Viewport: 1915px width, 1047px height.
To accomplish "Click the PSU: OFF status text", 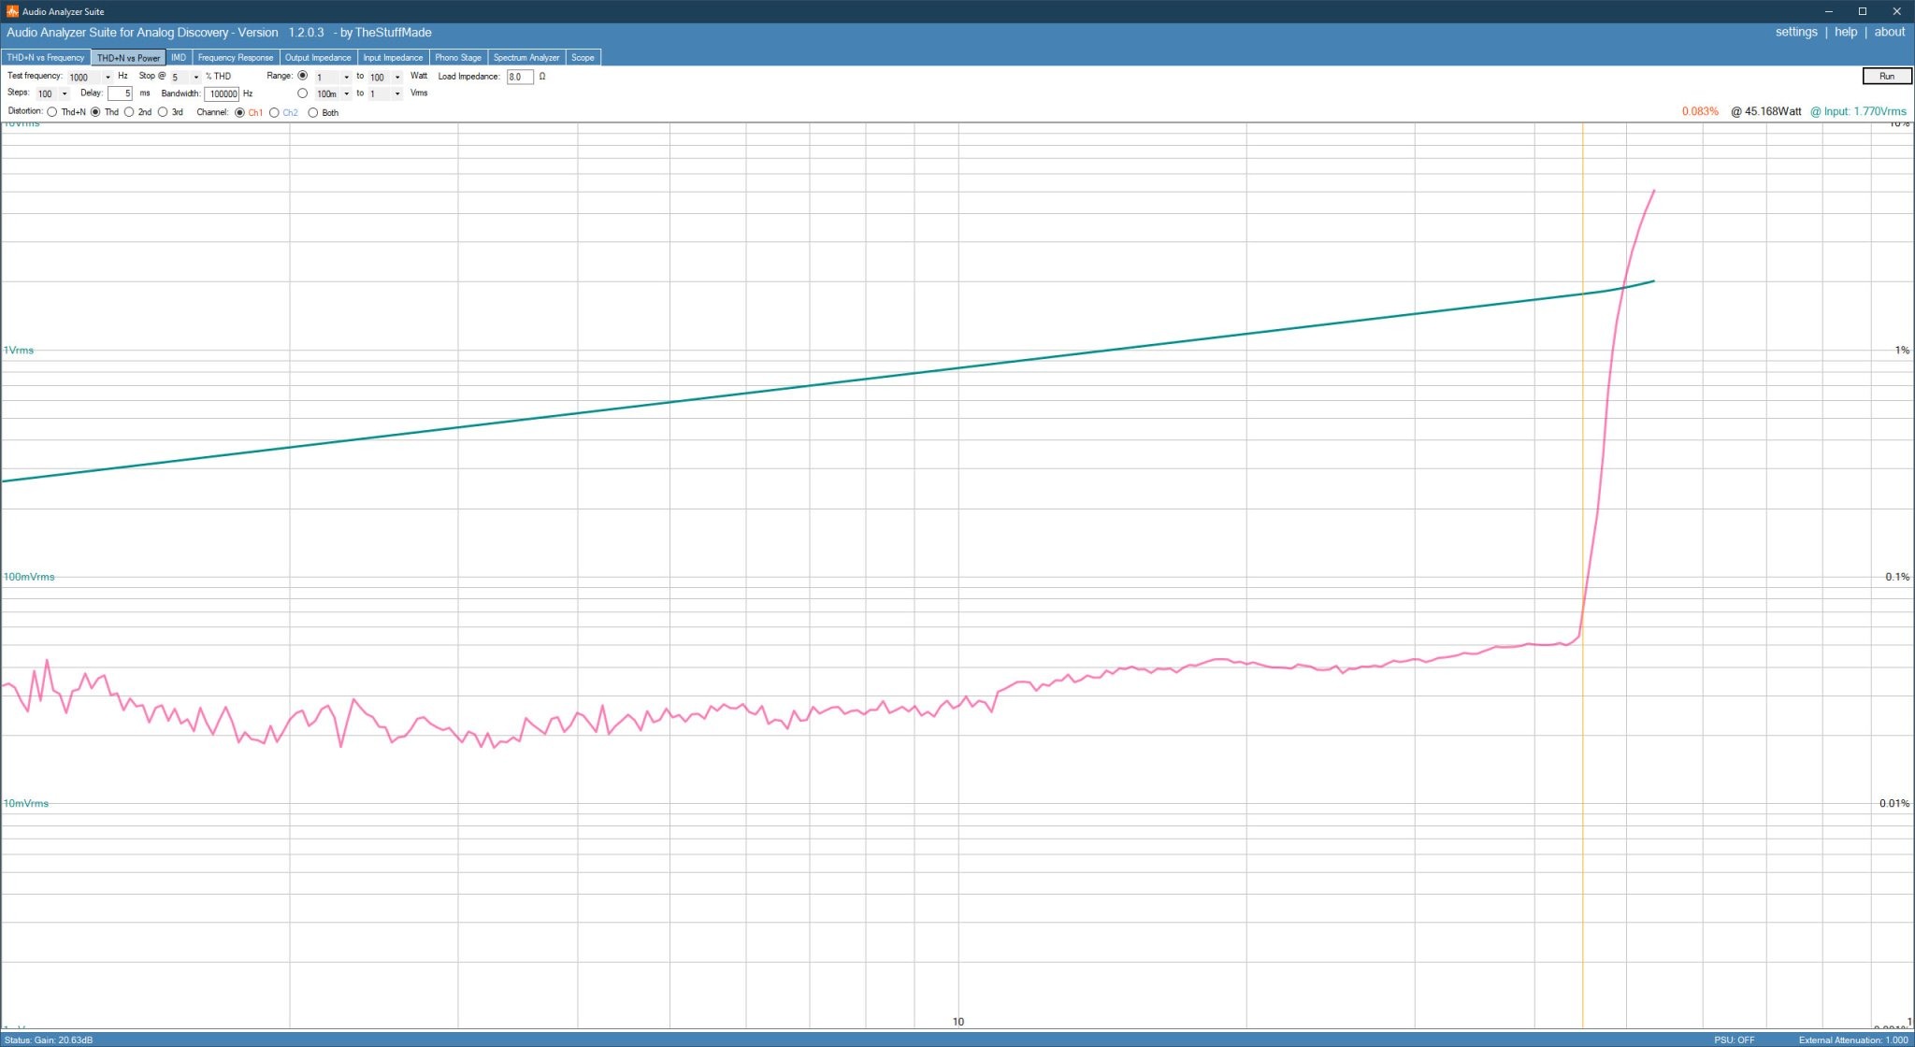I will tap(1735, 1040).
